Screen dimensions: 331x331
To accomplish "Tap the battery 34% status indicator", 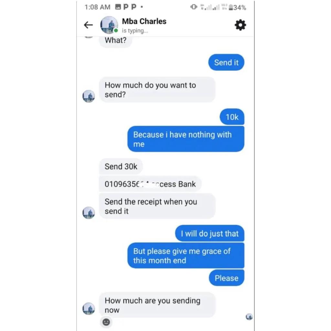I will (x=238, y=8).
